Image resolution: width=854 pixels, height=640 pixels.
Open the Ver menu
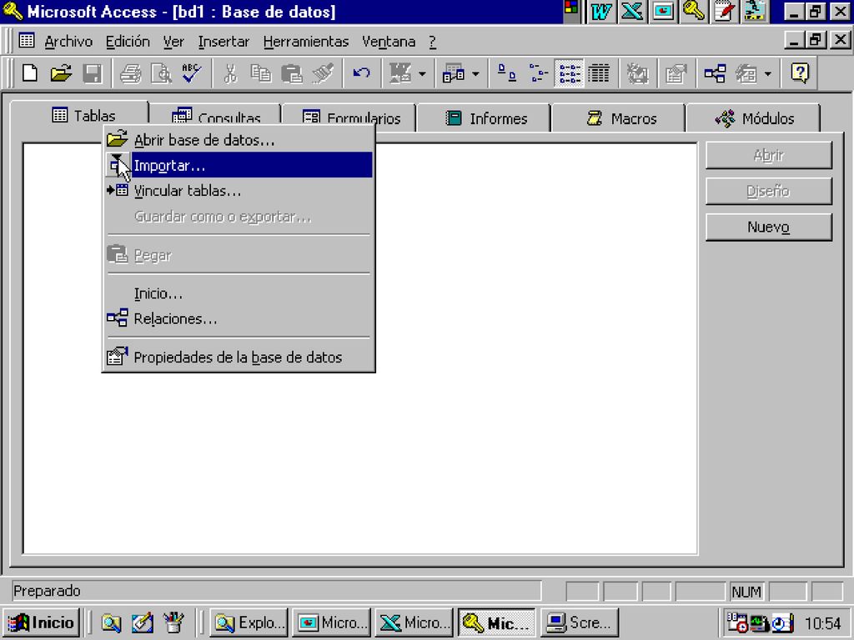tap(173, 42)
